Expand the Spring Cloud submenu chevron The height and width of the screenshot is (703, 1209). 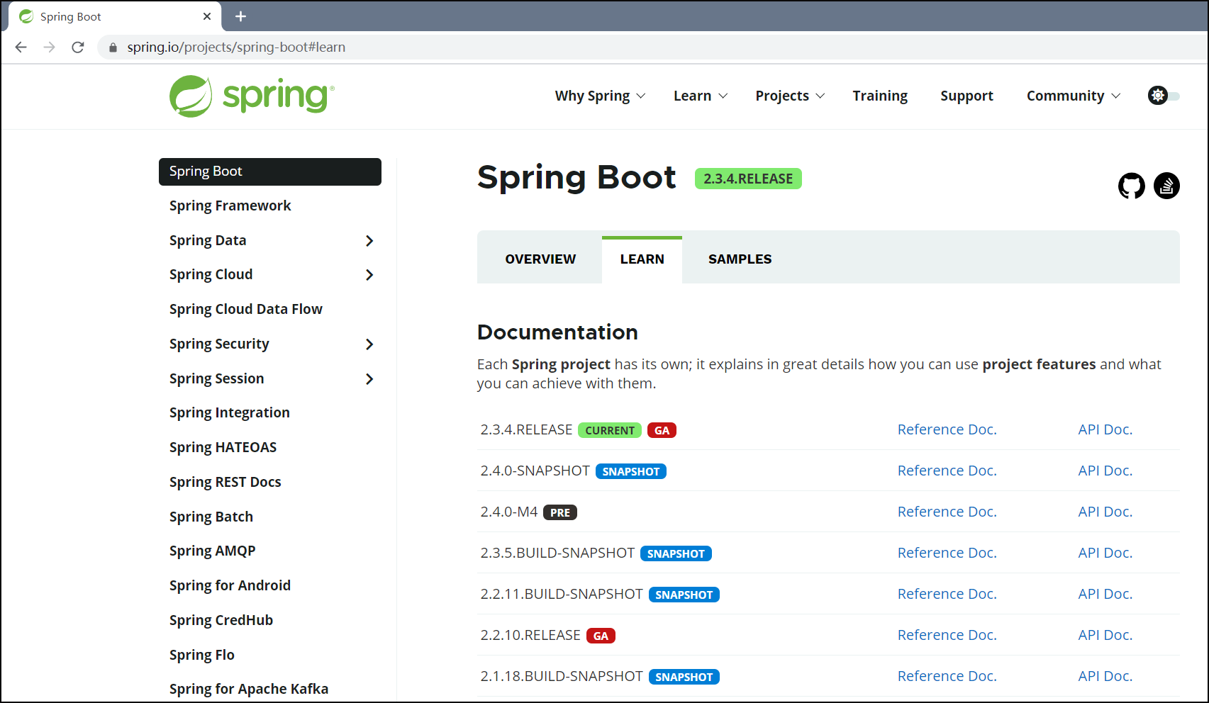point(369,275)
